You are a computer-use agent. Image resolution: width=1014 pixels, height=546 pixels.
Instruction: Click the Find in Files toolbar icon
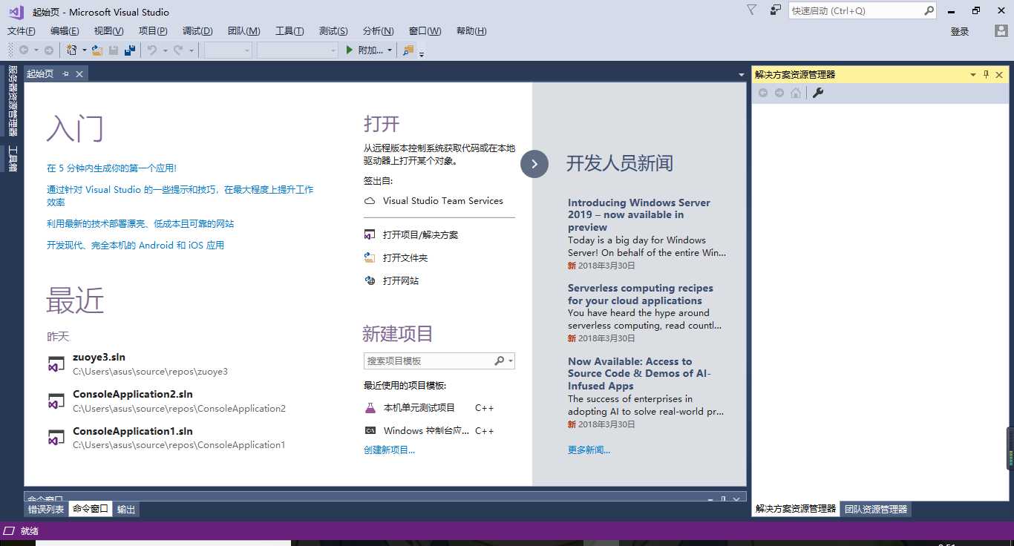click(408, 50)
